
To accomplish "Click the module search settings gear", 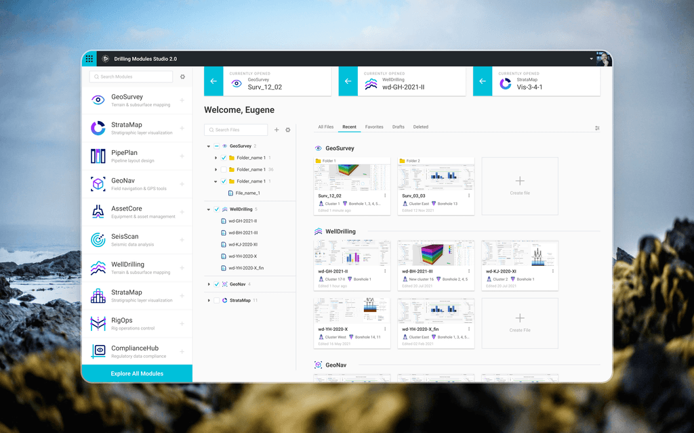I will pyautogui.click(x=182, y=77).
